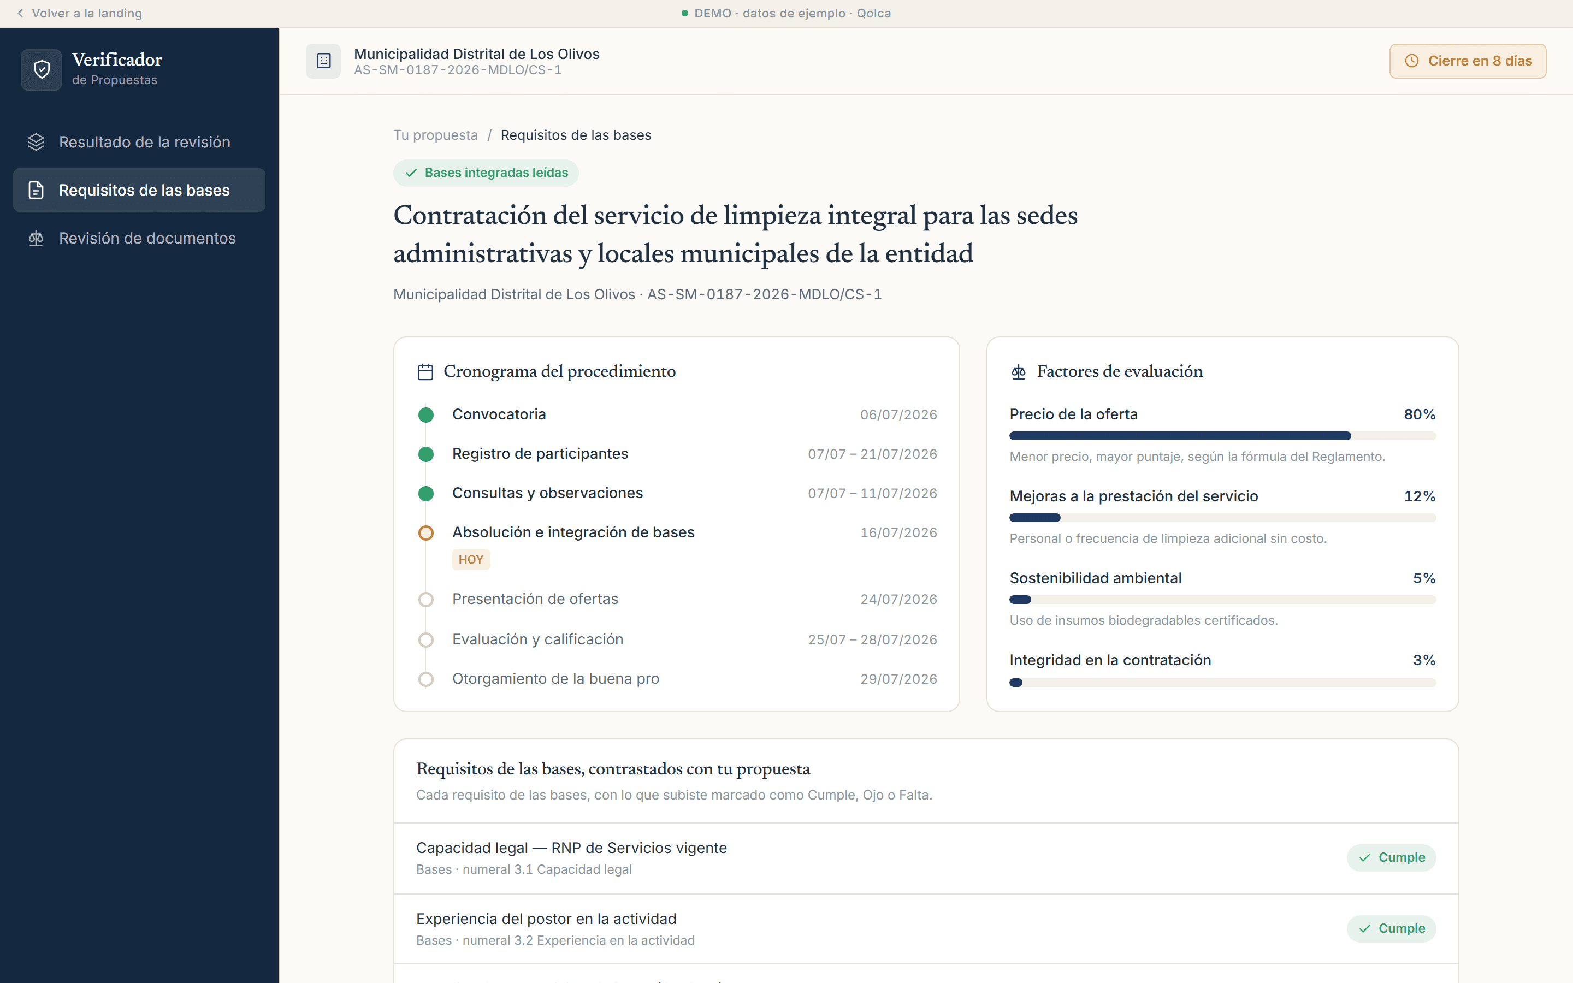Click the calendar icon beside Cronograma del procedimiento
The width and height of the screenshot is (1573, 983).
tap(425, 372)
